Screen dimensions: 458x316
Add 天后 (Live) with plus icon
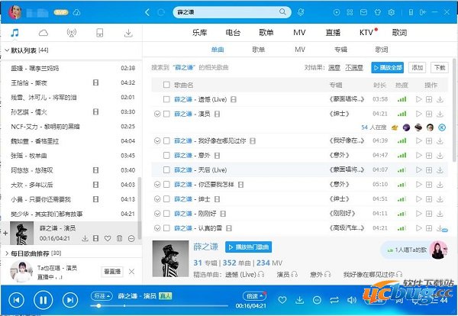point(429,169)
